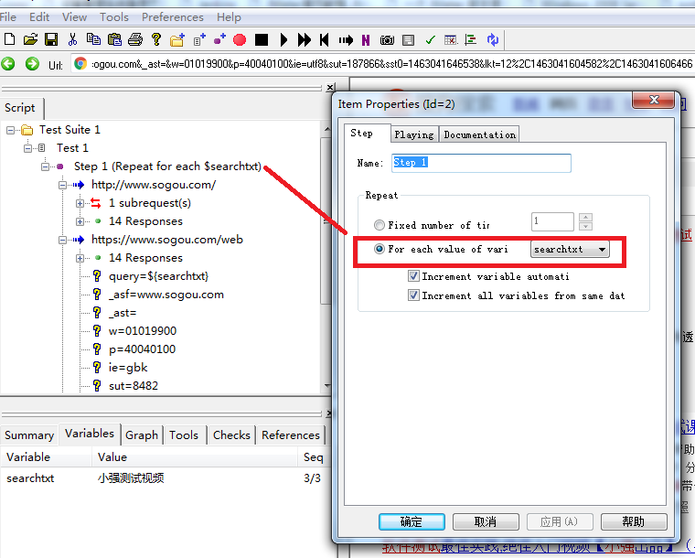The image size is (695, 558).
Task: Click the Cut scissors icon
Action: click(72, 39)
